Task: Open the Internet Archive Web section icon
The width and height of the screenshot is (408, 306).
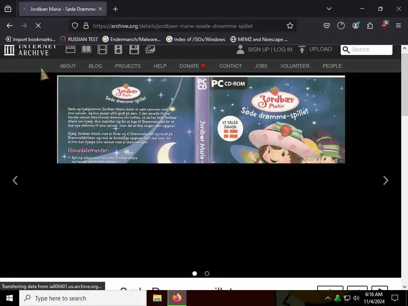Action: point(71,49)
